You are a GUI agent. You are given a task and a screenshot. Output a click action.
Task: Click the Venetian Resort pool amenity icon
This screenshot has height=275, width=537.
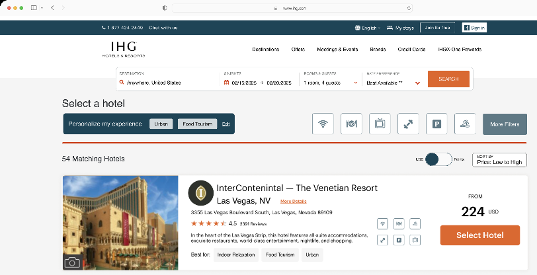pos(415,224)
